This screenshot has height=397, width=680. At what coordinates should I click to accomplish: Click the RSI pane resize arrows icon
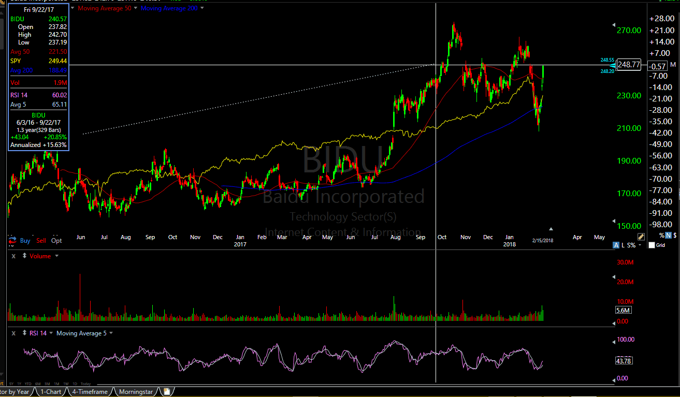pos(24,333)
